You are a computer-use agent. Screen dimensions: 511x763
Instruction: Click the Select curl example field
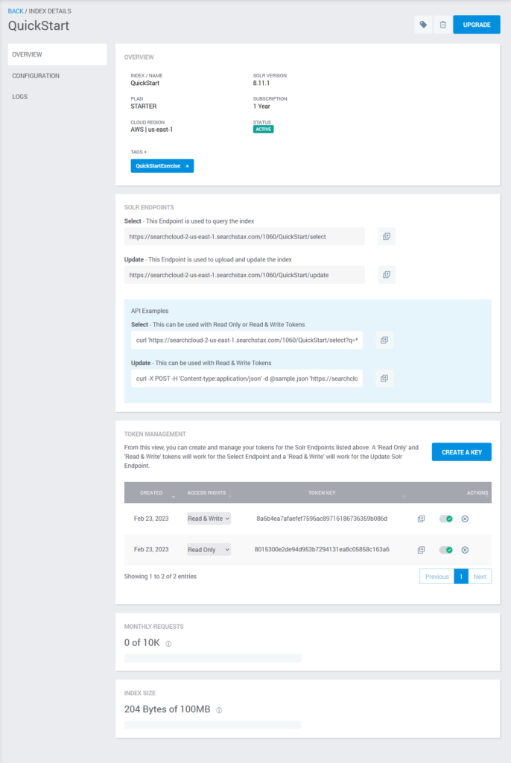click(247, 340)
